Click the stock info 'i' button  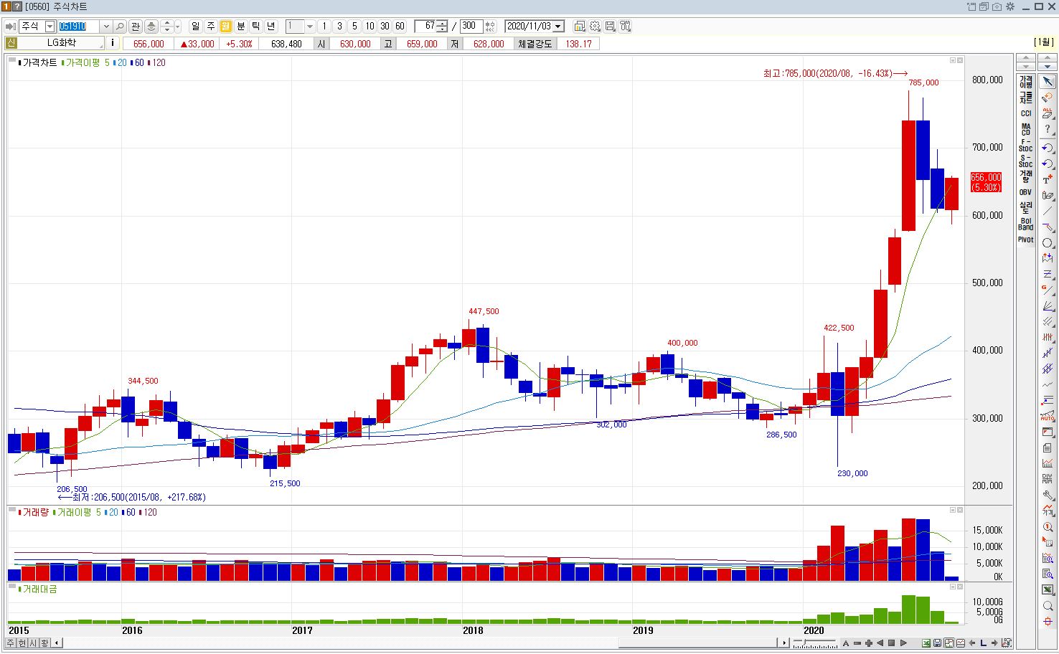113,44
